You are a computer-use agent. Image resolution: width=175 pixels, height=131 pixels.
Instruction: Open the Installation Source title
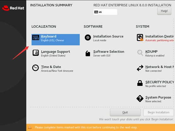(x=108, y=37)
